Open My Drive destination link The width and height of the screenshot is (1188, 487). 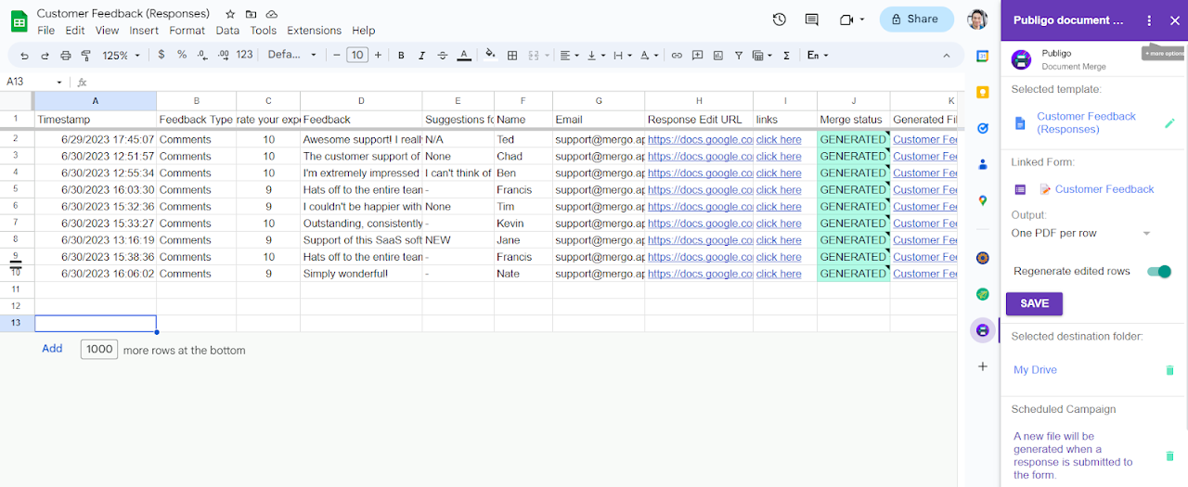(1035, 370)
